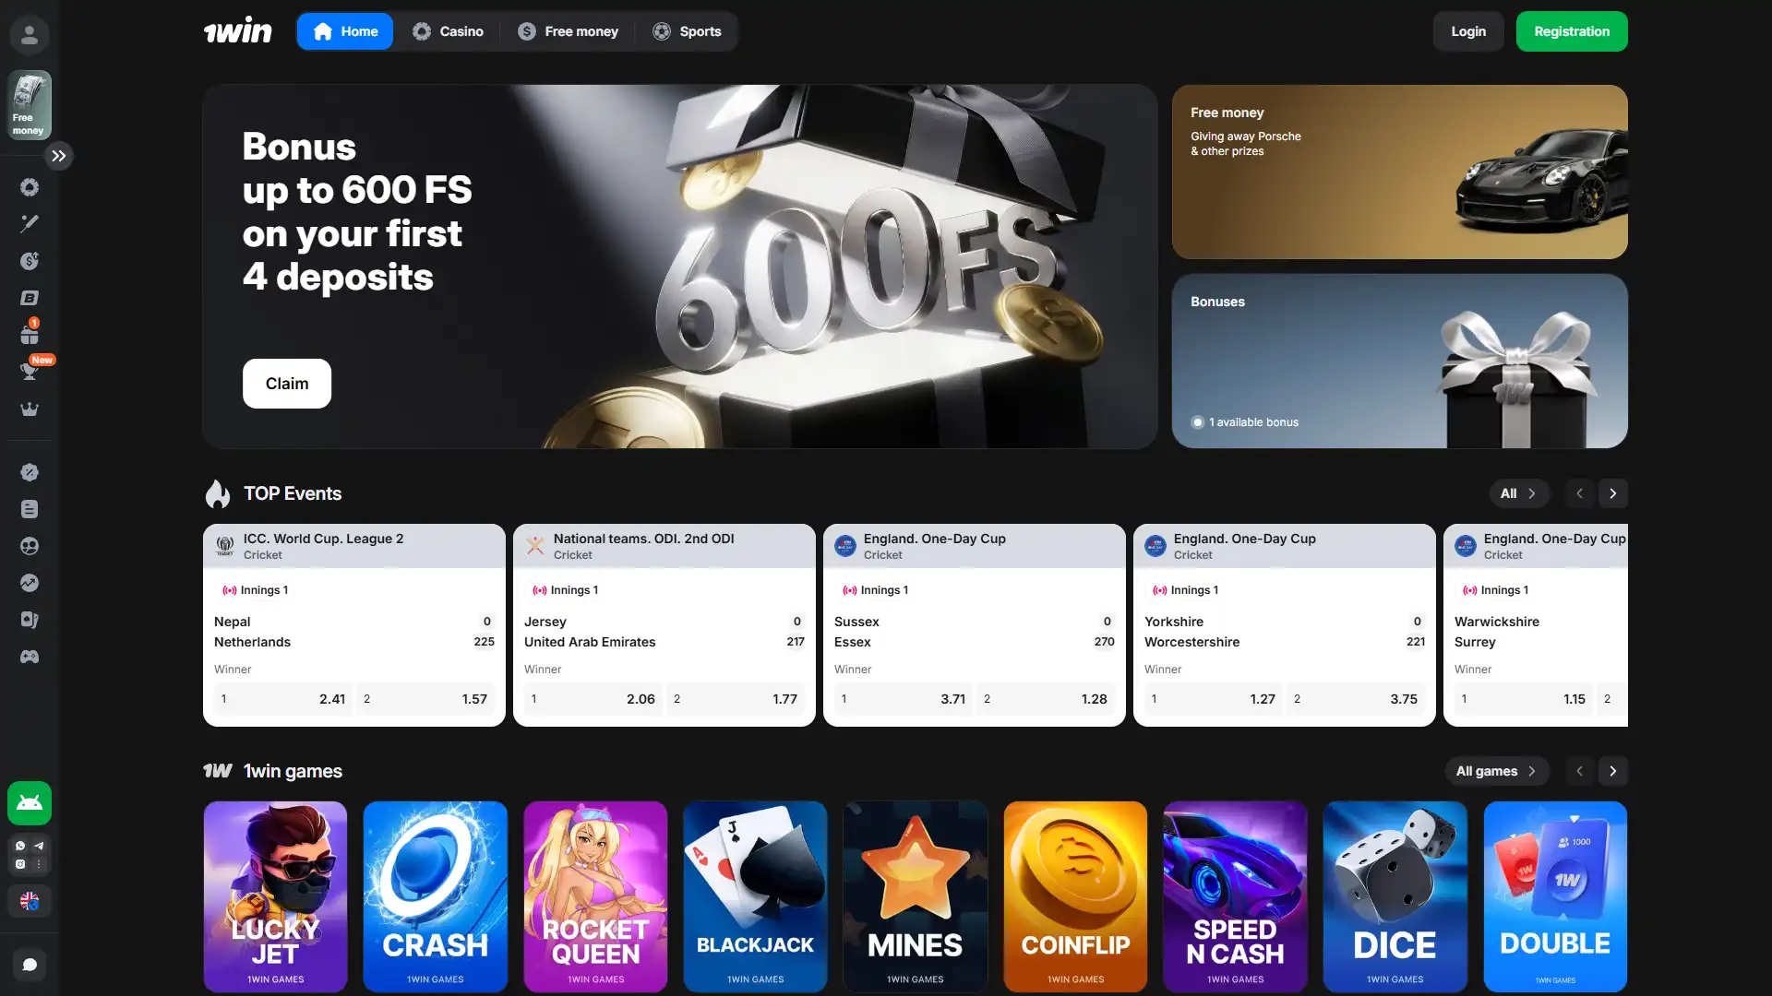1772x996 pixels.
Task: Open the Mines game
Action: click(916, 896)
